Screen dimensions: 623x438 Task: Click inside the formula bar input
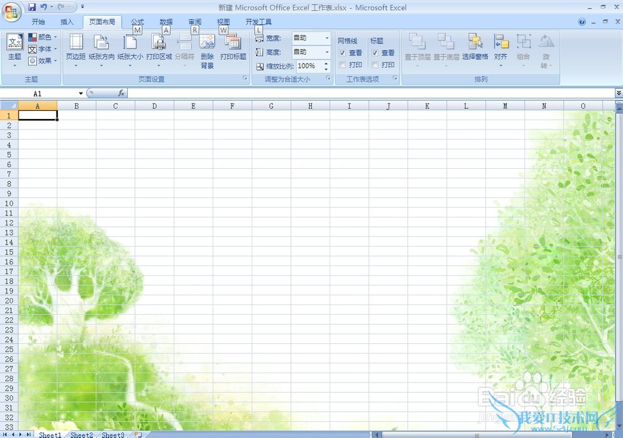click(371, 93)
